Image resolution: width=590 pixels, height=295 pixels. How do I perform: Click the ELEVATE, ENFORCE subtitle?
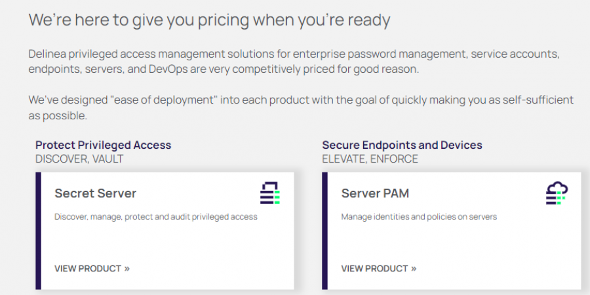(370, 159)
